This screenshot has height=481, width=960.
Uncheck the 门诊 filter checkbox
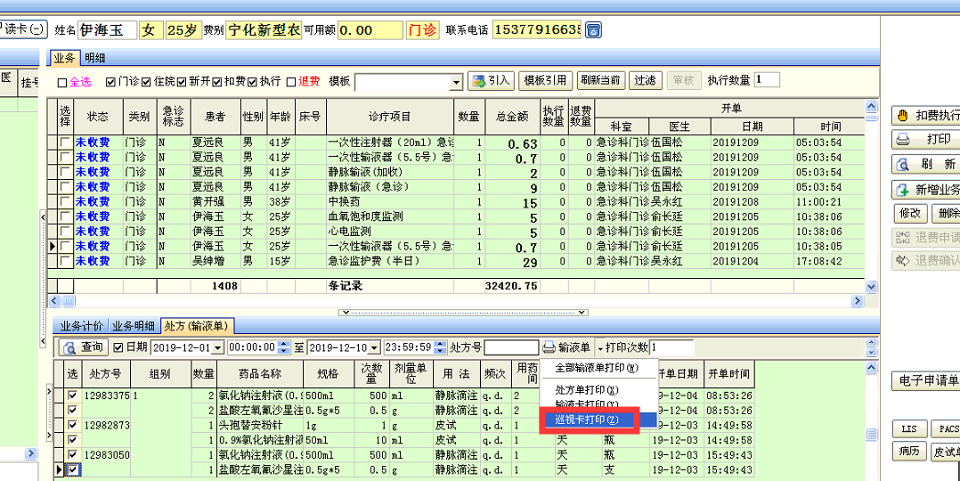[x=110, y=81]
